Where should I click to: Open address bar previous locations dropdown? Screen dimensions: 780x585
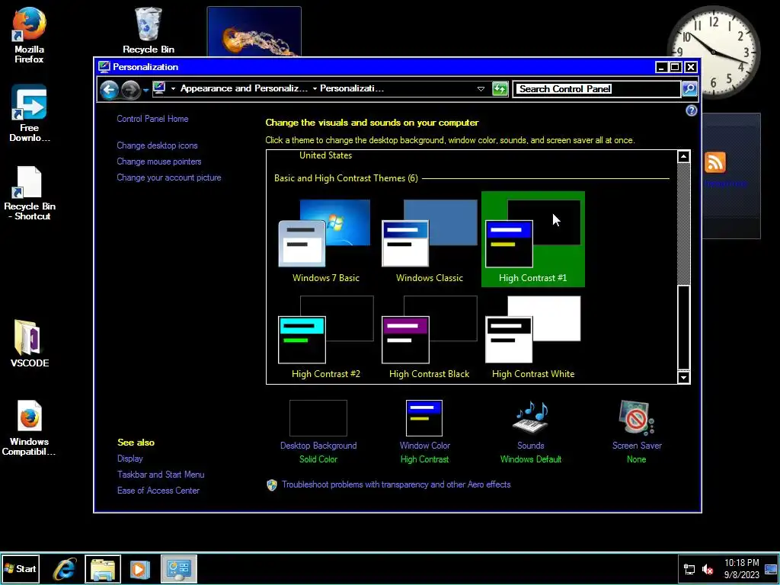tap(481, 89)
